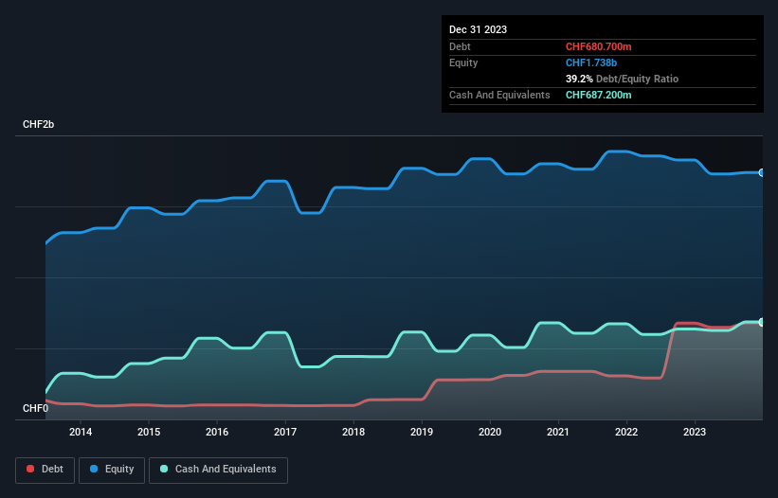Click the 2016 axis label
Image resolution: width=778 pixels, height=498 pixels.
tap(217, 432)
